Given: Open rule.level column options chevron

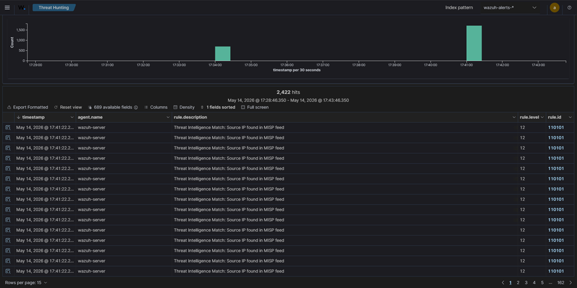Looking at the screenshot, I should (x=543, y=118).
